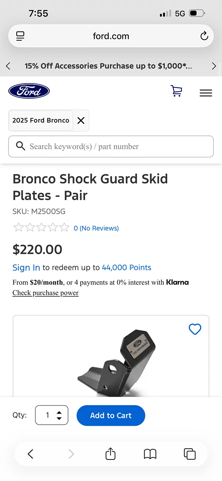
Task: Select Check purchase power
Action: coord(46,293)
